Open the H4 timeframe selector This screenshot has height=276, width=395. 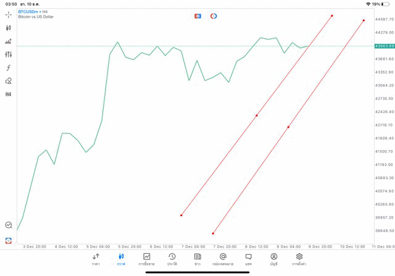coord(9,94)
